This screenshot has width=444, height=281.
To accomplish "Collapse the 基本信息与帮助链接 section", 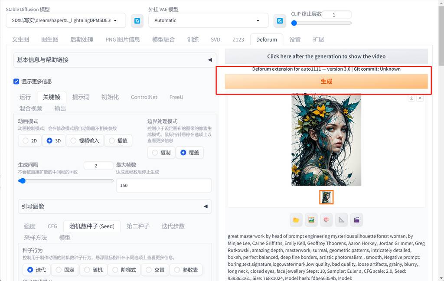I will click(x=209, y=60).
